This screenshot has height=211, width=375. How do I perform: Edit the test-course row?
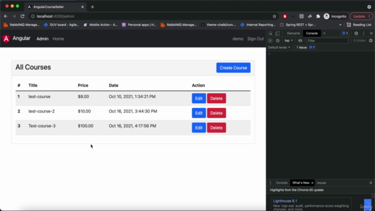pos(199,98)
